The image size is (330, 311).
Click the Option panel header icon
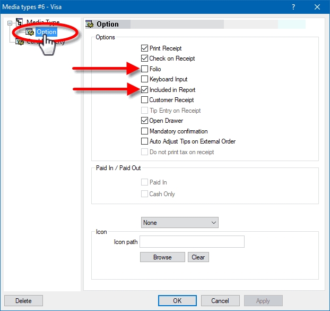[x=90, y=24]
